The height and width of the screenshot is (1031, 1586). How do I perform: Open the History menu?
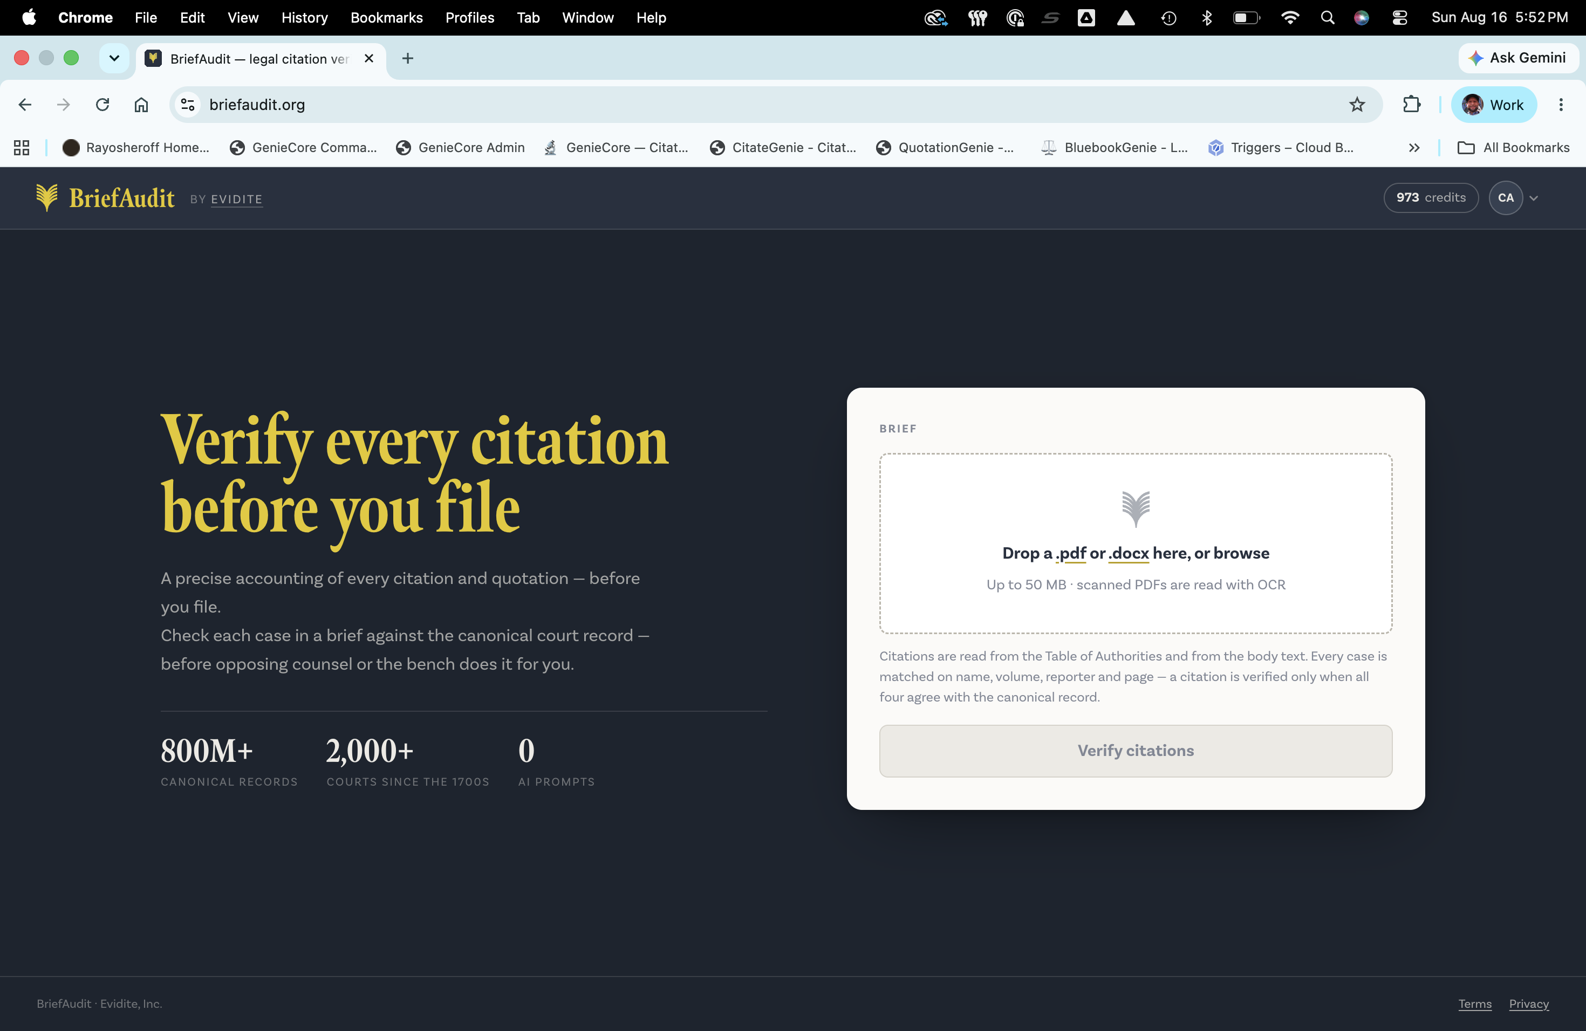(x=305, y=17)
